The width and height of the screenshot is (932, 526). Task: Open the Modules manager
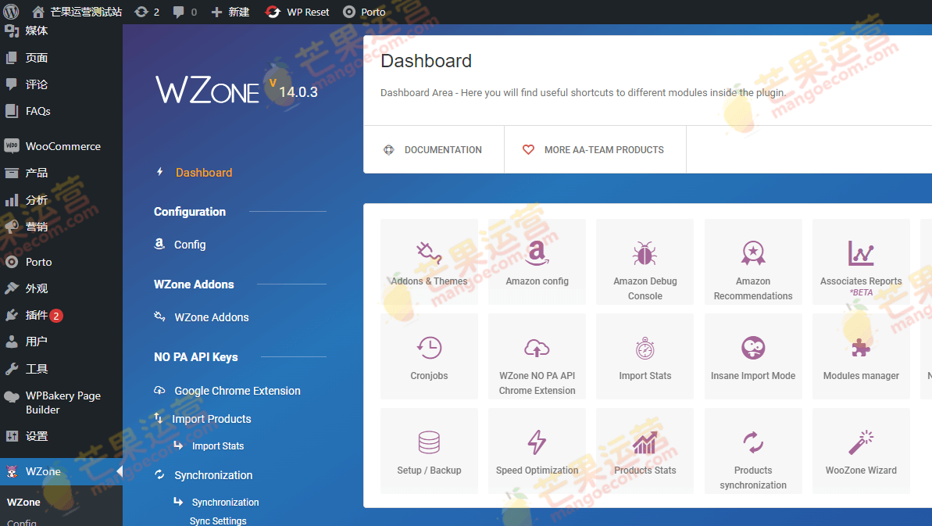pyautogui.click(x=860, y=356)
